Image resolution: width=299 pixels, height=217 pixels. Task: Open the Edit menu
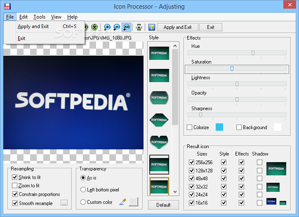click(x=24, y=17)
